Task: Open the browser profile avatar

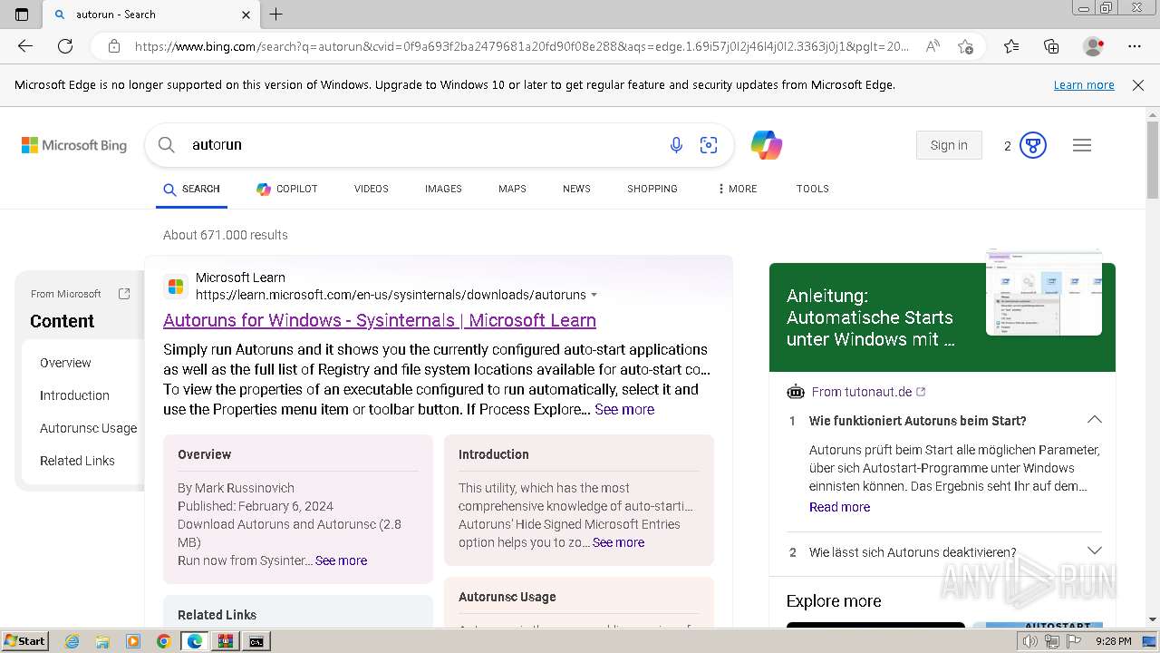Action: coord(1093,46)
